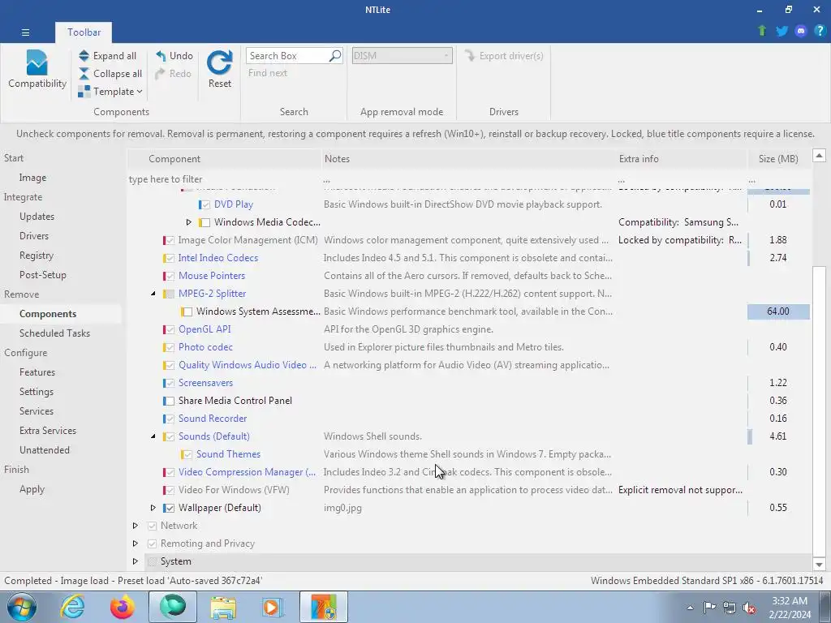Expand Remoting and Privacy category

click(136, 544)
